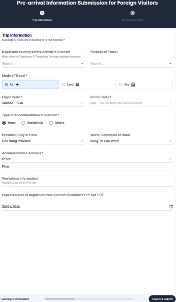This screenshot has height=302, width=176.
Task: Click the Workplace Information input field
Action: tap(87, 183)
